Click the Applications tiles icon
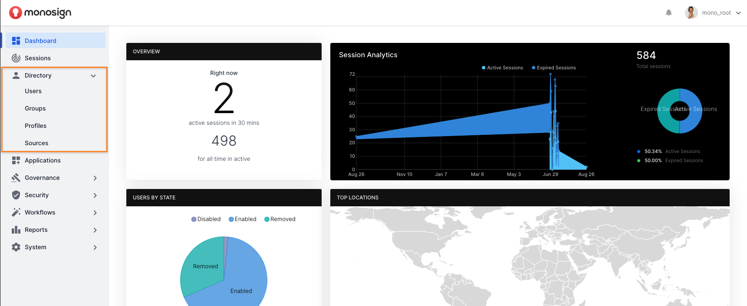This screenshot has width=747, height=306. 16,160
